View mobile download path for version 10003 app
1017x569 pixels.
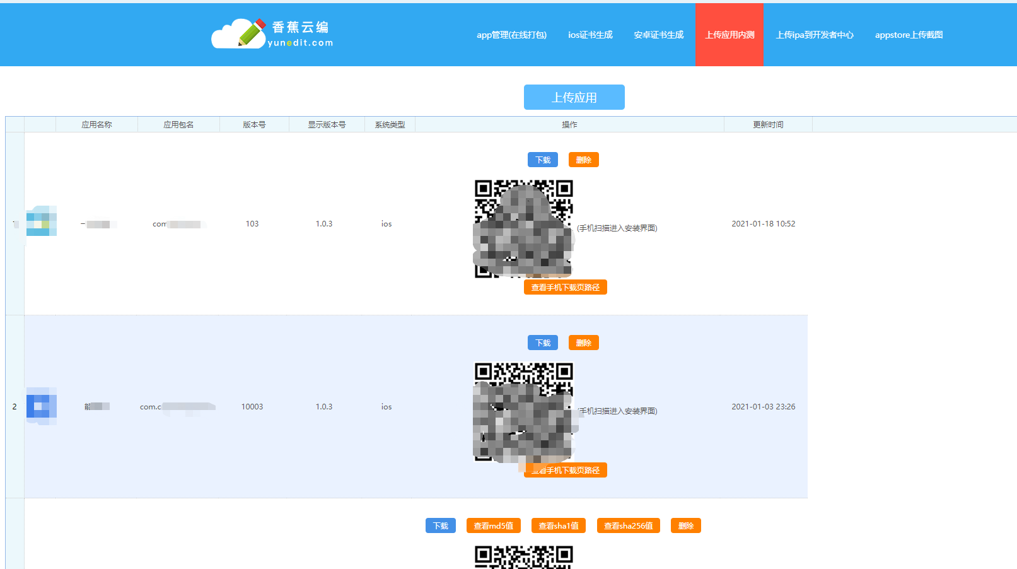coord(566,470)
